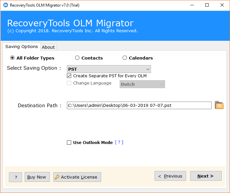Enable Use Outlook Mode checkbox

pyautogui.click(x=69, y=142)
